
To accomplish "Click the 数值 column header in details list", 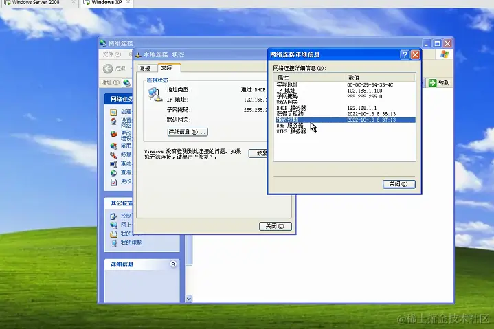I will click(380, 77).
